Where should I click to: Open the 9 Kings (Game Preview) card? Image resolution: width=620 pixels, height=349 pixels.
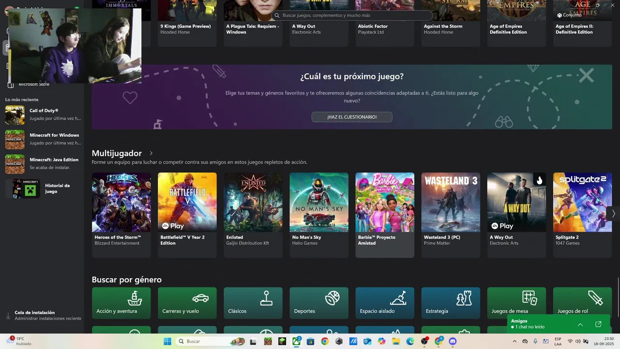[187, 23]
